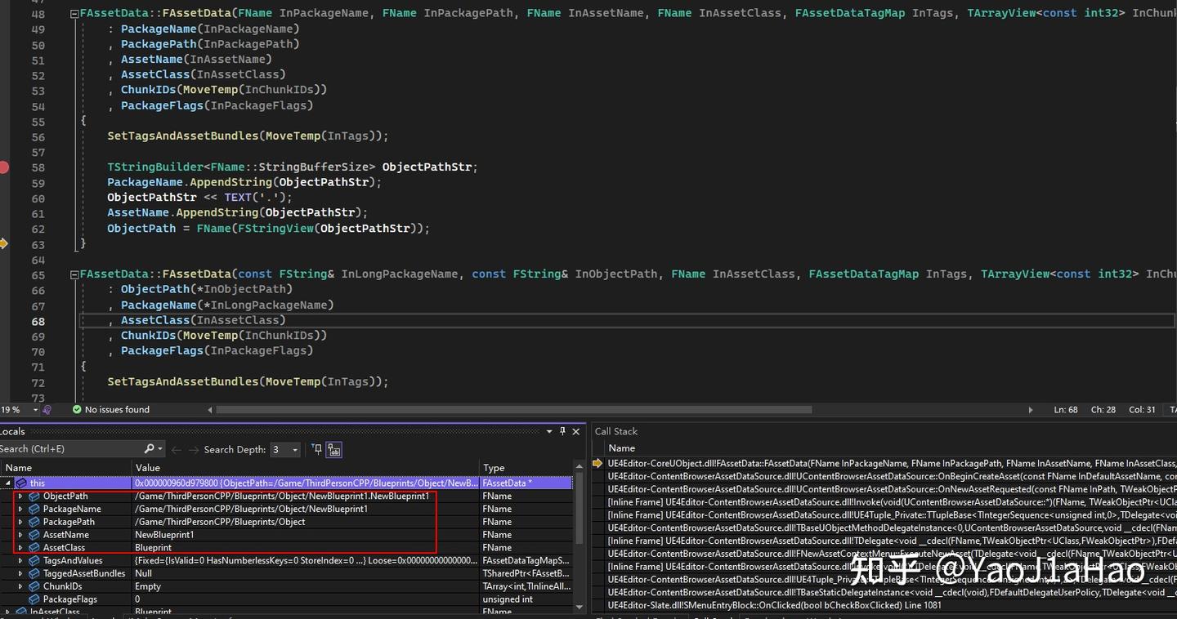The height and width of the screenshot is (619, 1177).
Task: Select the ChunkIDs variable row
Action: coord(286,586)
